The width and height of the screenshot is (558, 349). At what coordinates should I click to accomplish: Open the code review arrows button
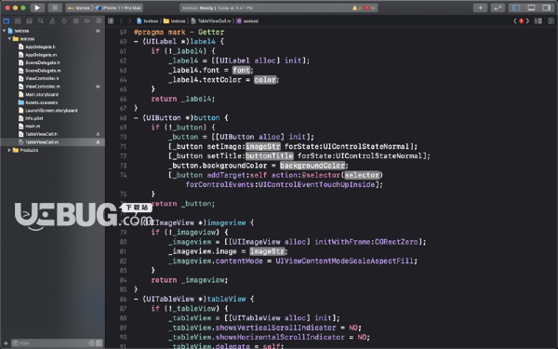pos(498,7)
